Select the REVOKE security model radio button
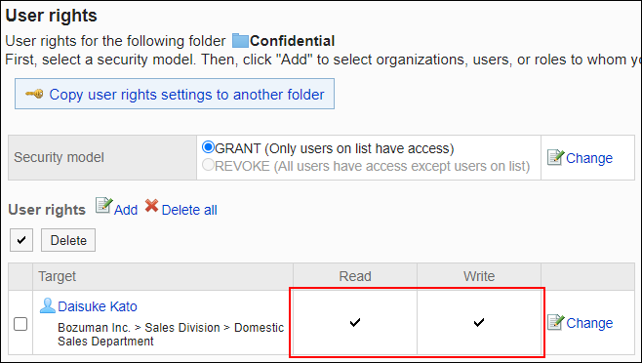 pyautogui.click(x=209, y=165)
